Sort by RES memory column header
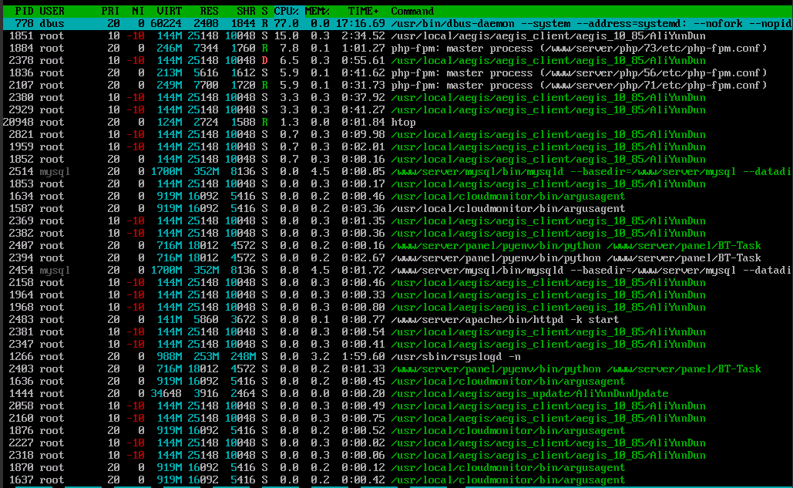 [209, 12]
